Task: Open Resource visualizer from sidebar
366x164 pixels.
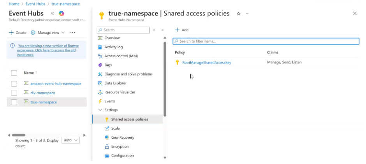Action: click(x=120, y=92)
